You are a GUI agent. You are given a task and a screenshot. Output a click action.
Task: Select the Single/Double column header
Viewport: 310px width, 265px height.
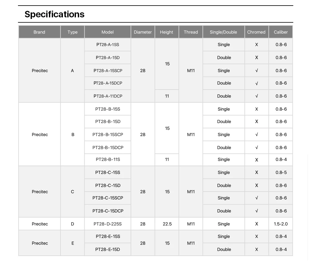coord(223,32)
